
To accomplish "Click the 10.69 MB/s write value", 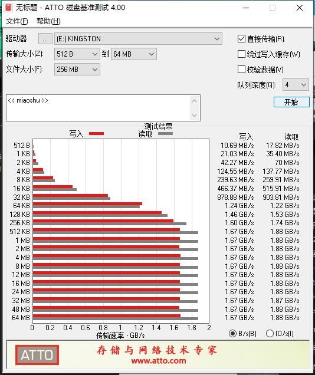I will tap(237, 146).
